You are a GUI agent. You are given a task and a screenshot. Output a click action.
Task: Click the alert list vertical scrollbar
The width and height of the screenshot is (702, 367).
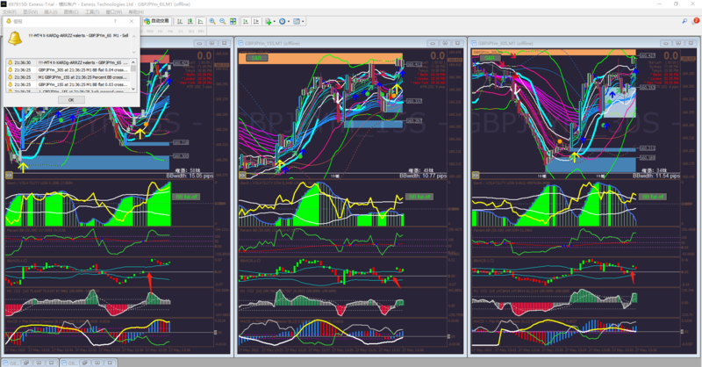(133, 76)
